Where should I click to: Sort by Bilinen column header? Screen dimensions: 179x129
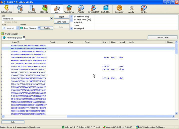(x=170, y=42)
